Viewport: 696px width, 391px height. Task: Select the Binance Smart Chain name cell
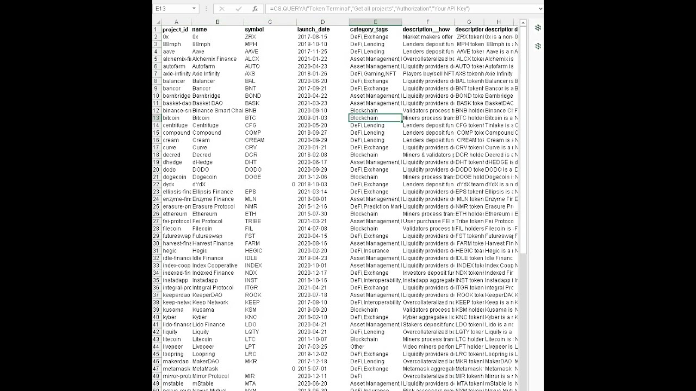(x=217, y=110)
